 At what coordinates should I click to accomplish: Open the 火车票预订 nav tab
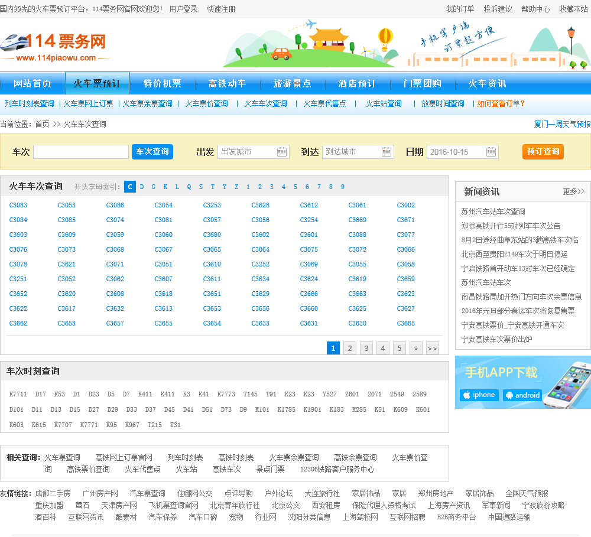98,83
